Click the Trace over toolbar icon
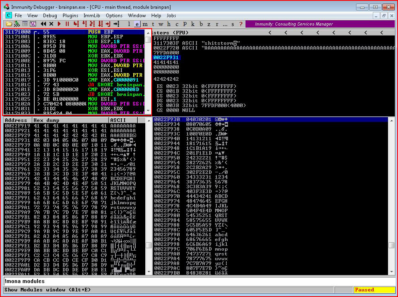398x297 pixels. point(101,24)
